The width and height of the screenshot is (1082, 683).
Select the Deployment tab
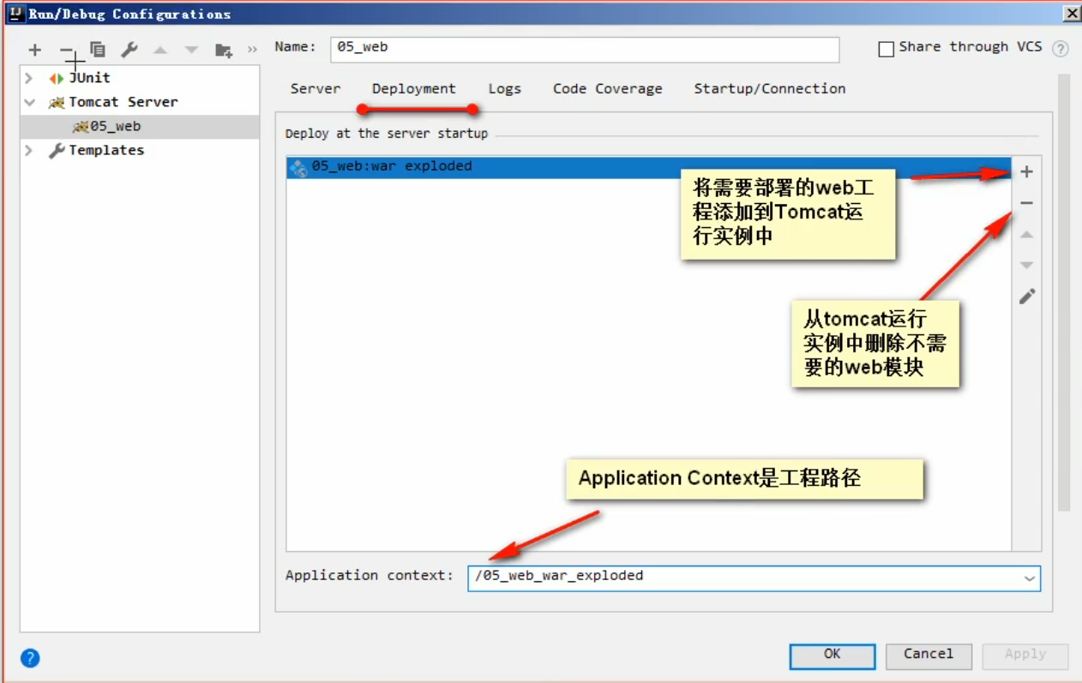coord(414,88)
